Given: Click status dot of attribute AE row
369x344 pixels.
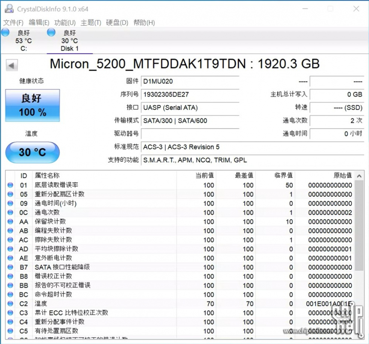Looking at the screenshot, I should coord(11,258).
